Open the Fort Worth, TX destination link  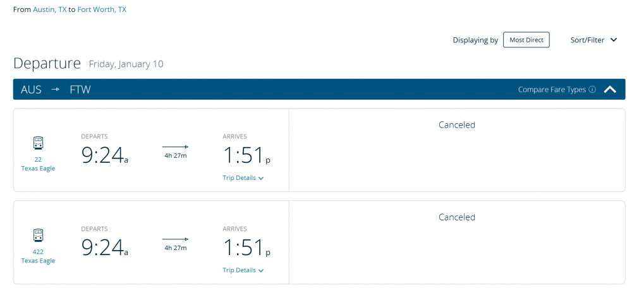point(102,10)
